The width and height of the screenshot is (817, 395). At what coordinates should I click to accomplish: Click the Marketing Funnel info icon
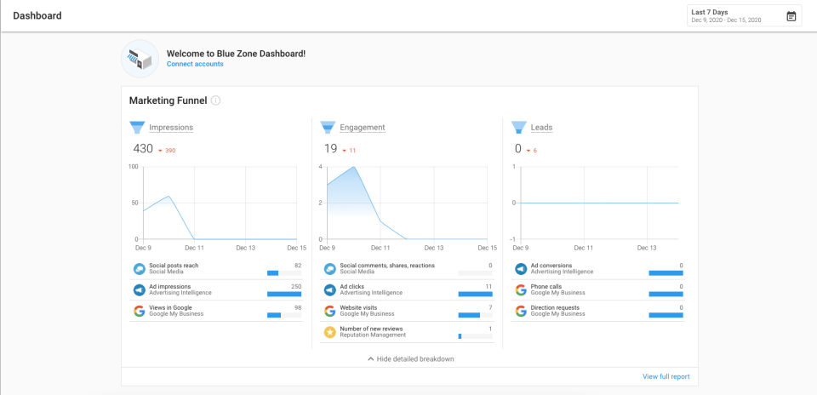pyautogui.click(x=216, y=100)
